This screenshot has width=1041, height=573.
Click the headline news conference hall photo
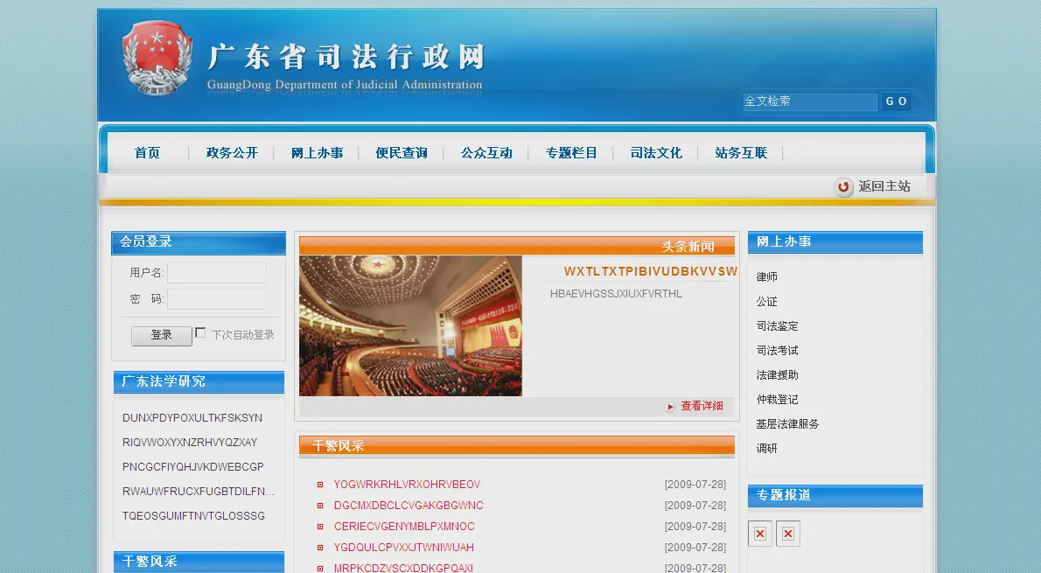pos(410,325)
